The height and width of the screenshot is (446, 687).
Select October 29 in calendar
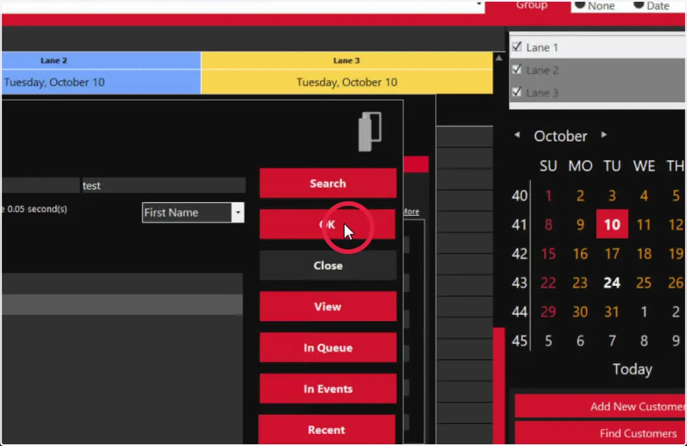click(548, 311)
